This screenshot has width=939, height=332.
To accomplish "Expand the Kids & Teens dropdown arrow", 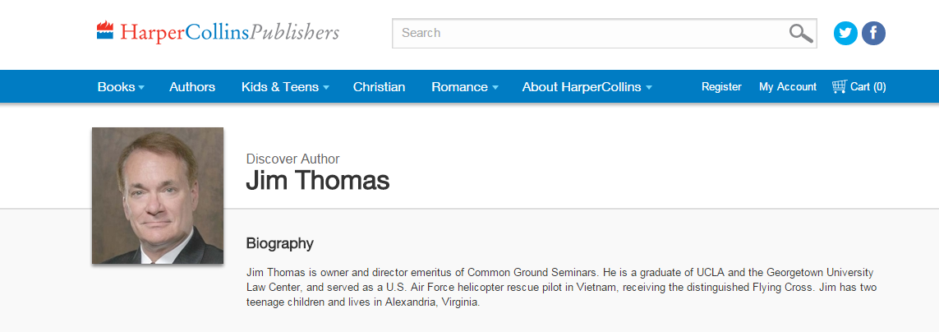I will pyautogui.click(x=326, y=87).
